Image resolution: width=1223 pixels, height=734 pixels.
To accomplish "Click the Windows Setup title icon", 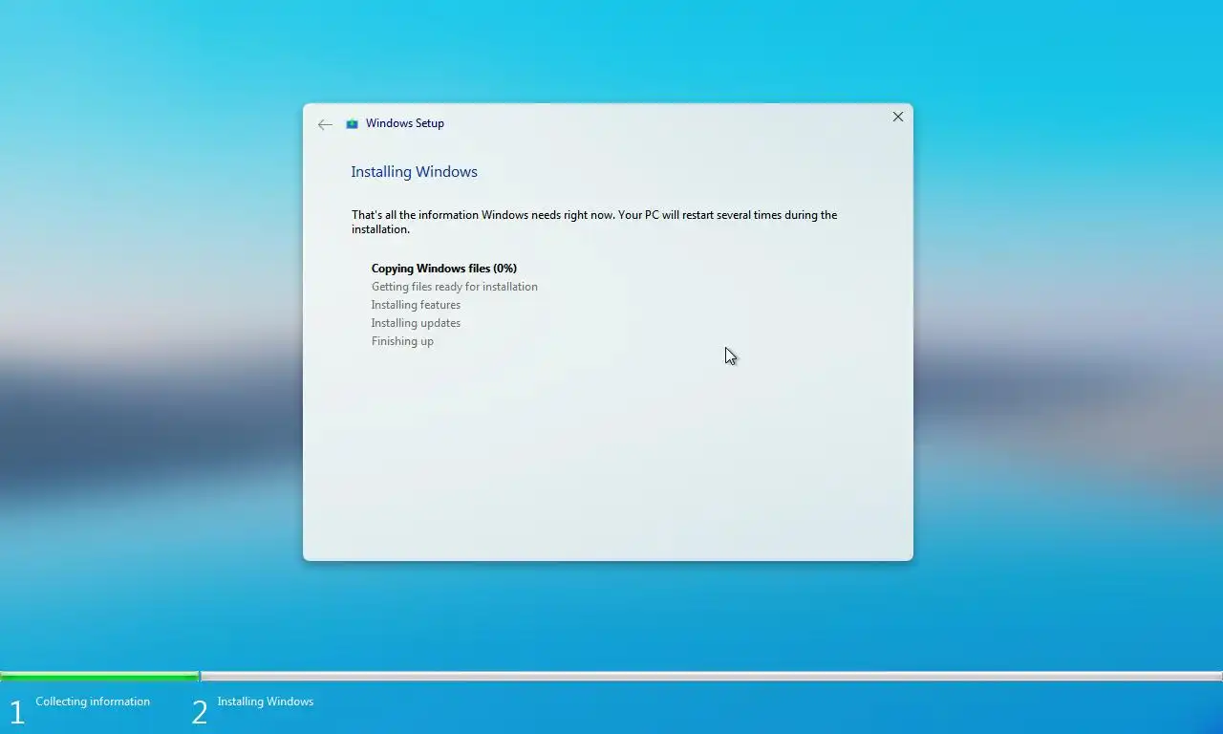I will pos(352,123).
